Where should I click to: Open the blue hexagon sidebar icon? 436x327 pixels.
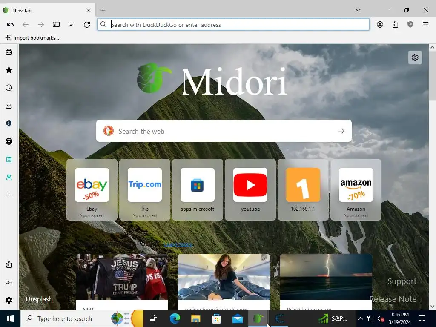click(9, 123)
